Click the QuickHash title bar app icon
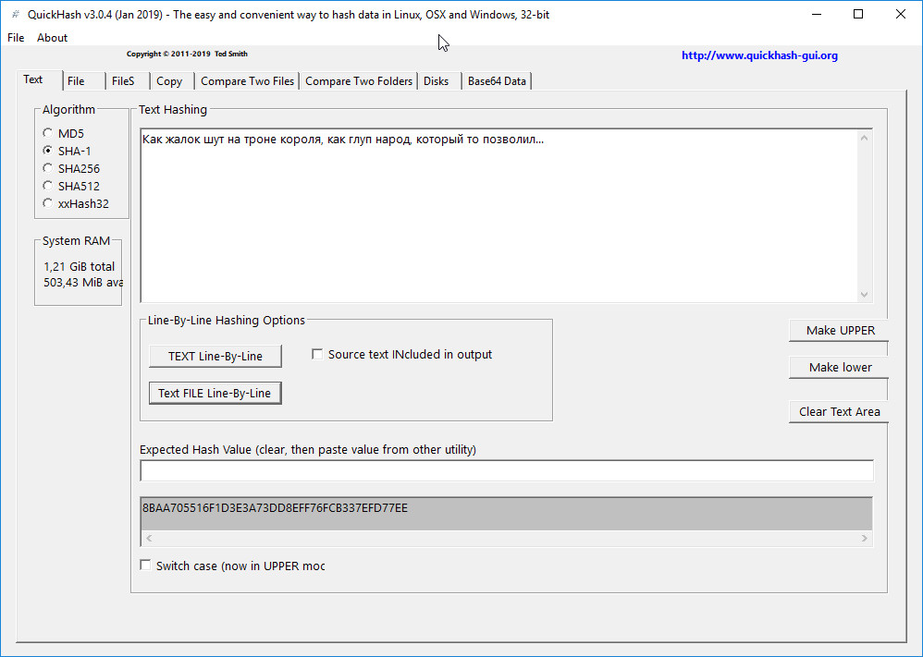 [x=16, y=14]
